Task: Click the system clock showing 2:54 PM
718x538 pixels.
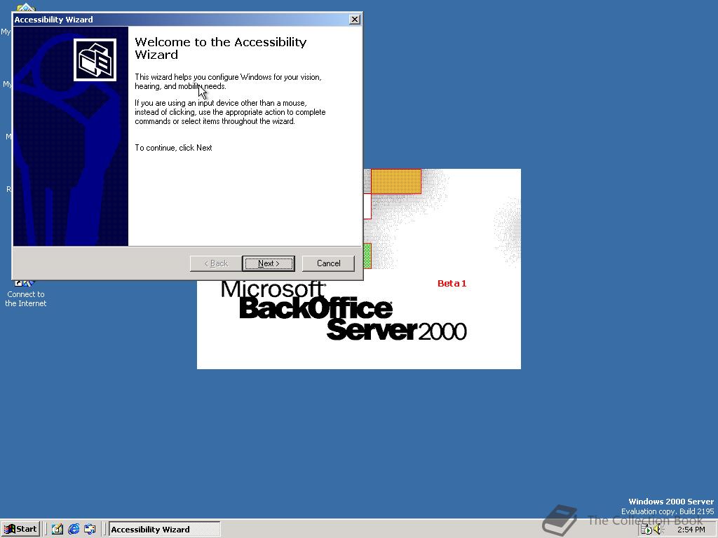Action: 691,530
